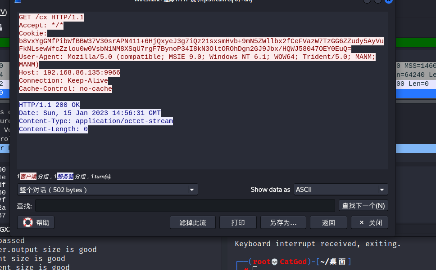Viewport: 436px width, 270px height.
Task: Click 'Keyboard interrupt received, exiting.' in terminal
Action: (318, 243)
